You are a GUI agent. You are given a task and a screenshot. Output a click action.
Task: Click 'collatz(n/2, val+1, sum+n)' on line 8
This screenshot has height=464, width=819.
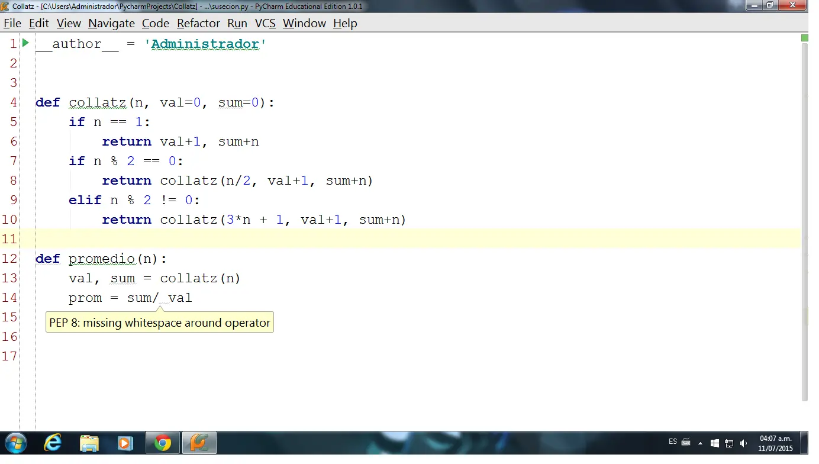[x=266, y=181]
